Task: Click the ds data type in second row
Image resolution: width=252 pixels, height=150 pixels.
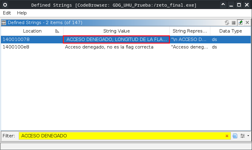Action: click(231, 47)
